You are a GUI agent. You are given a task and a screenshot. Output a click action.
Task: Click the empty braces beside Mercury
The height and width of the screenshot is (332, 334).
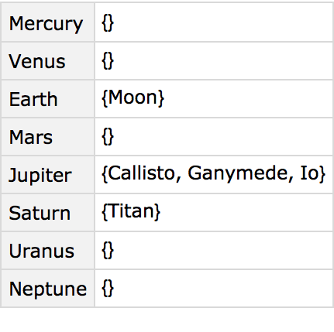point(108,23)
